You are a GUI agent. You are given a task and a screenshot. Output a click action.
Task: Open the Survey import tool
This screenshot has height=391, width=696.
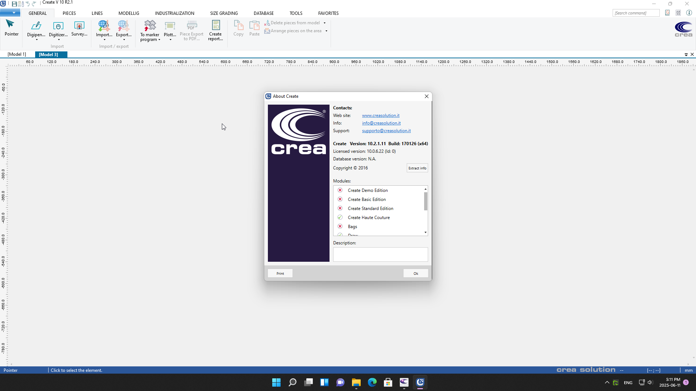(x=79, y=26)
